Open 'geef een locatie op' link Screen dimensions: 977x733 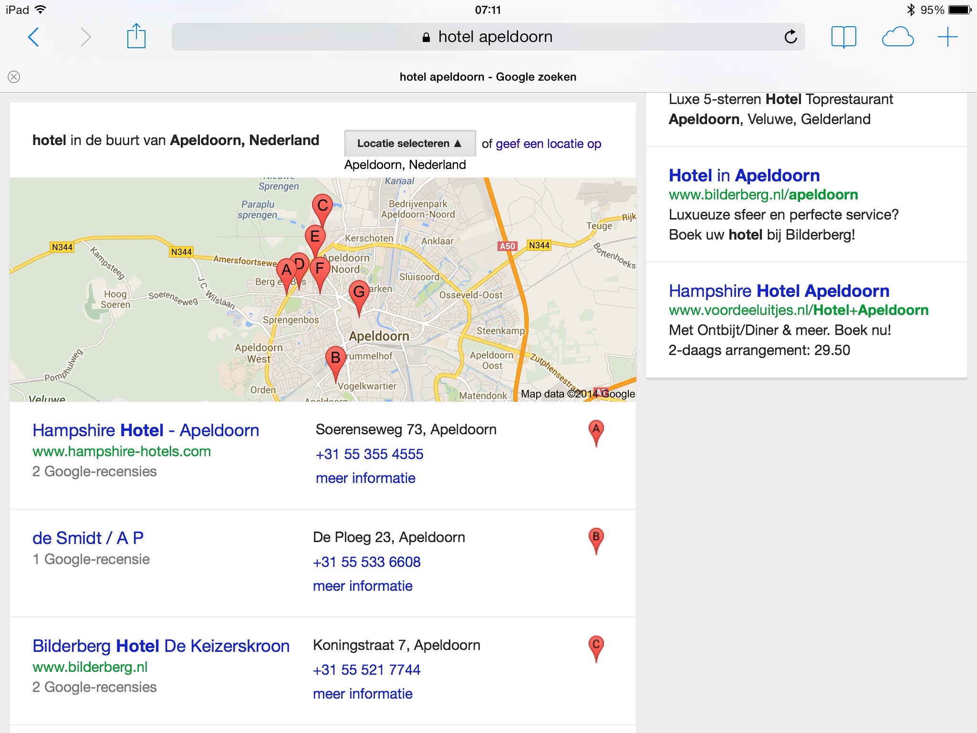click(548, 144)
